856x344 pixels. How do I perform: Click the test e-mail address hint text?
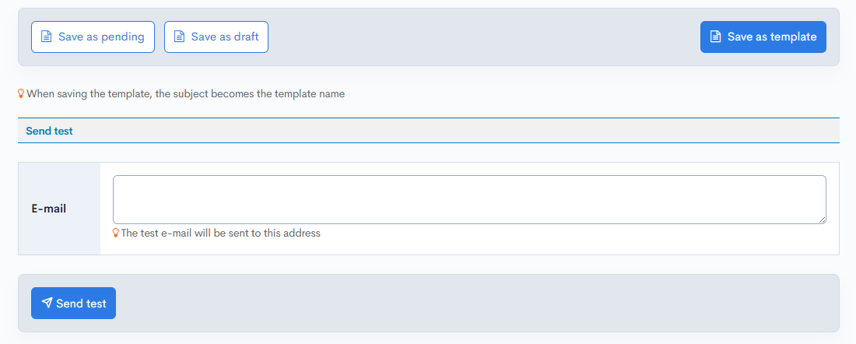click(x=220, y=233)
